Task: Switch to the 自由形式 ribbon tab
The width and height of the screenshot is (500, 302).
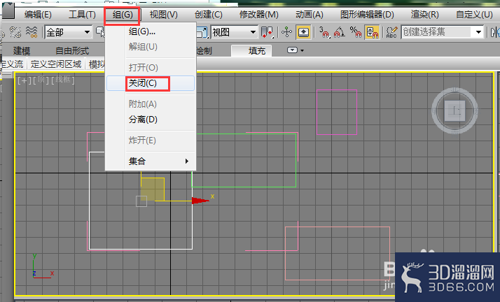Action: 72,50
